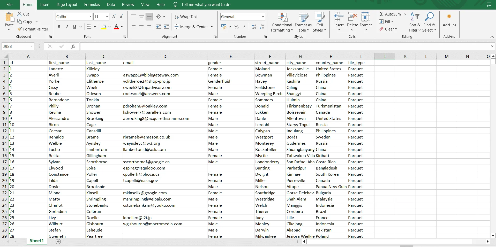This screenshot has height=247, width=496.
Task: Toggle Wrap Text for the cell
Action: tap(186, 17)
